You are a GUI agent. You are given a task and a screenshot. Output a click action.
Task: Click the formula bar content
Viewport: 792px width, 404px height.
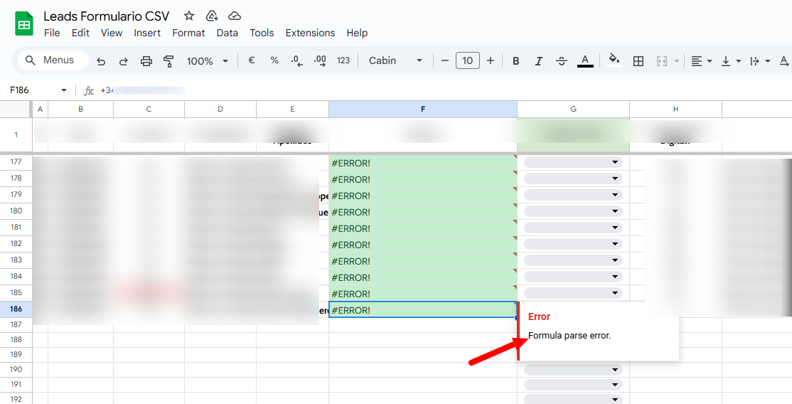point(143,90)
